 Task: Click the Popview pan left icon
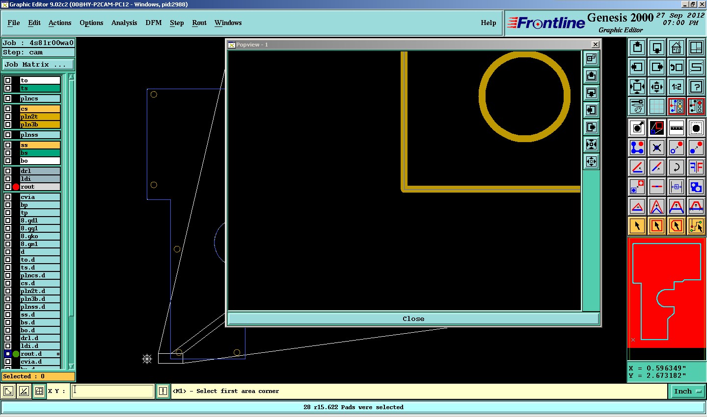[x=591, y=110]
